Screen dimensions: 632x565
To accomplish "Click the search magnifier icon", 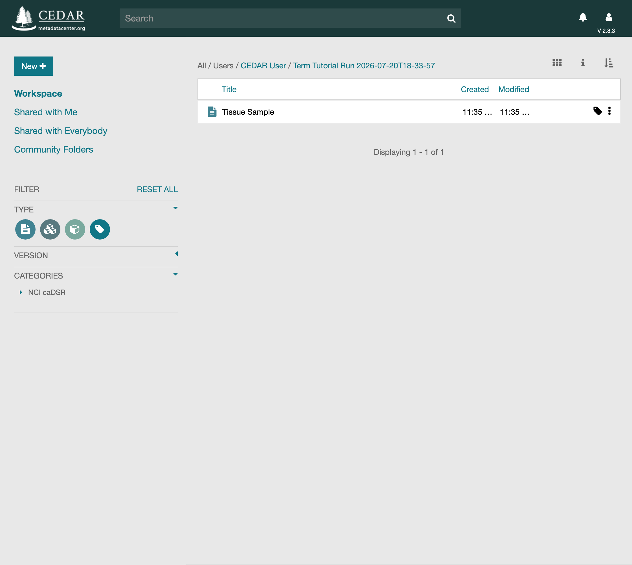I will point(451,19).
